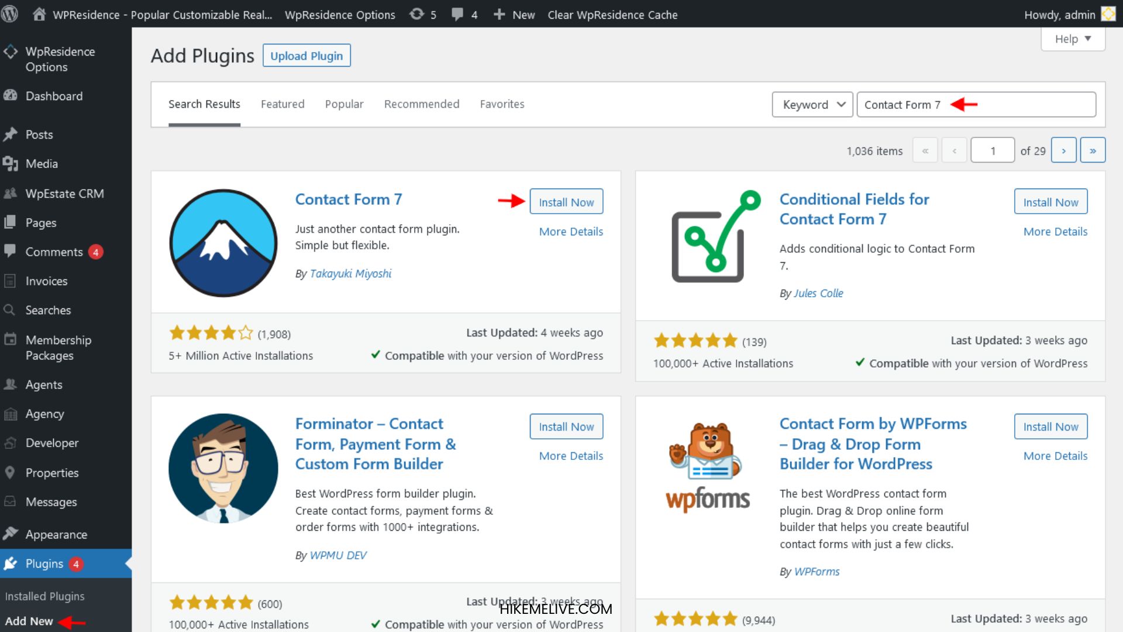This screenshot has width=1123, height=632.
Task: Click the Help dropdown toggle
Action: pos(1075,39)
